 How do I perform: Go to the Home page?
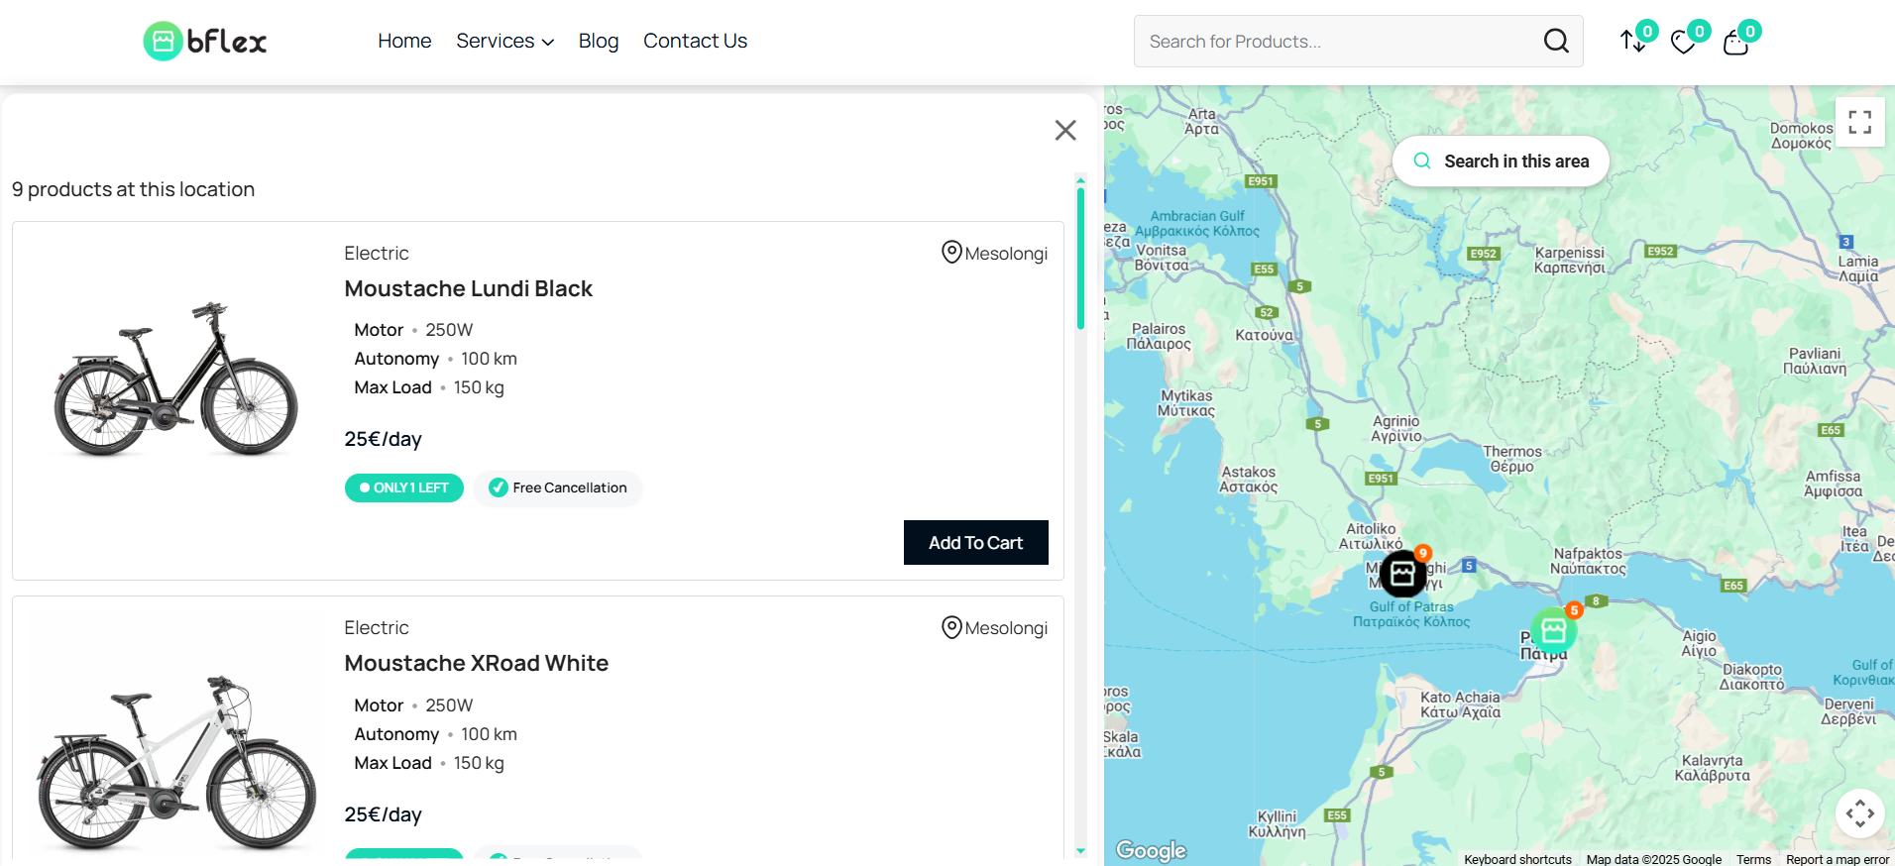(404, 41)
